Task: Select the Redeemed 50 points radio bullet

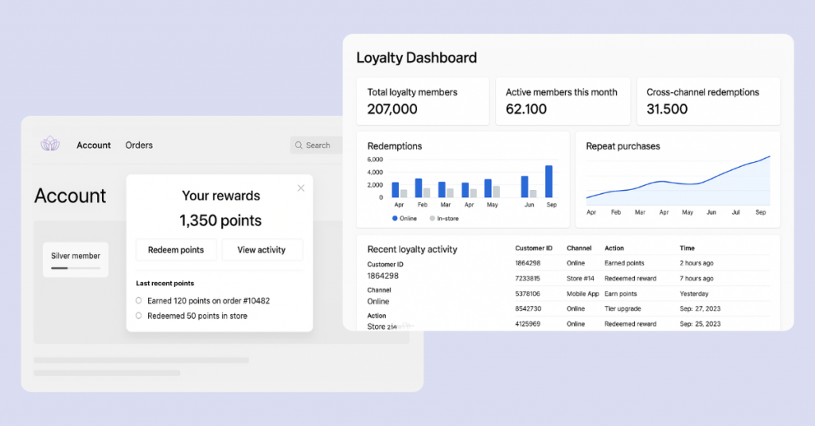Action: pyautogui.click(x=139, y=316)
